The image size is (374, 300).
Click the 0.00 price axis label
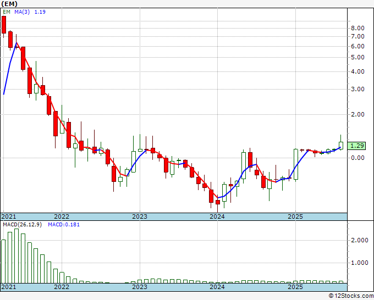(x=358, y=158)
